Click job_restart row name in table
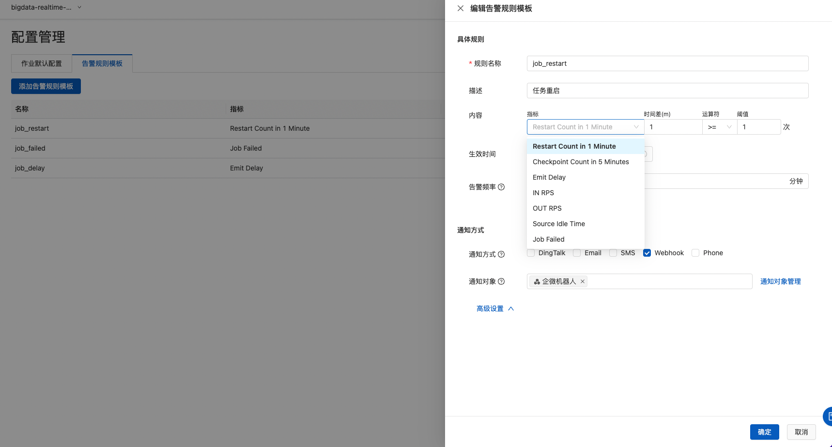The height and width of the screenshot is (447, 832). tap(32, 128)
